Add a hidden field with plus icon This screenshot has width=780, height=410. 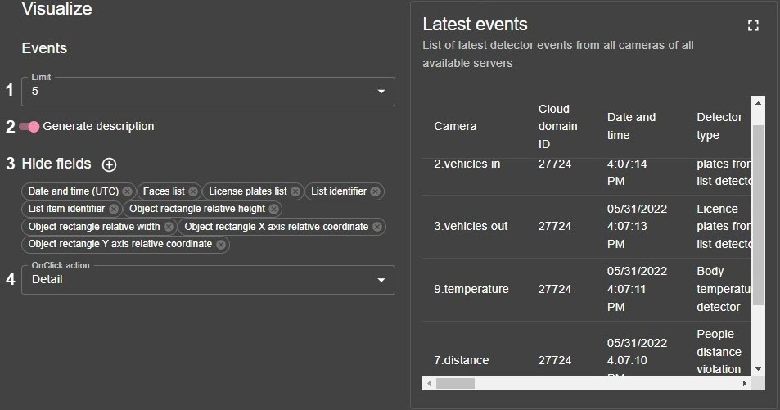[109, 164]
